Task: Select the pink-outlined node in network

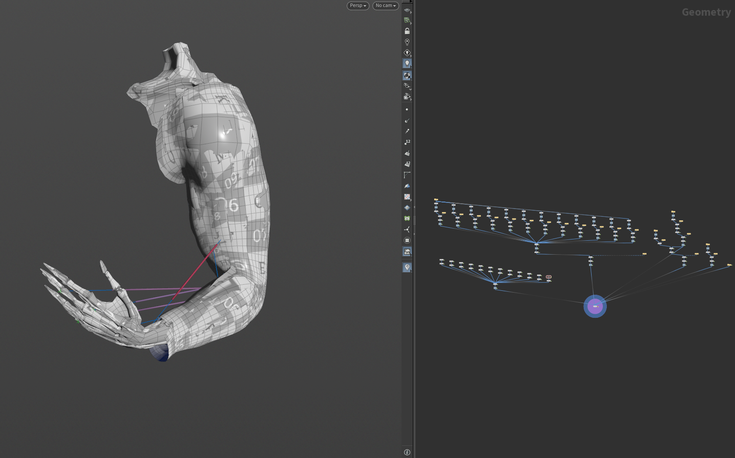Action: (548, 277)
